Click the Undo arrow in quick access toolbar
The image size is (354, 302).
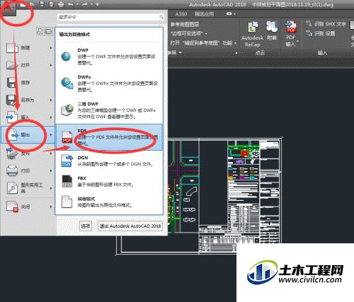pyautogui.click(x=70, y=4)
